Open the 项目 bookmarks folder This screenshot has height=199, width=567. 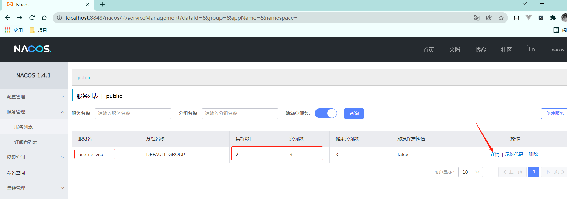pos(38,30)
